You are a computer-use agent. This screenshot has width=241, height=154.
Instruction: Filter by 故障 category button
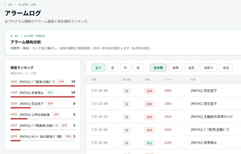(176, 68)
